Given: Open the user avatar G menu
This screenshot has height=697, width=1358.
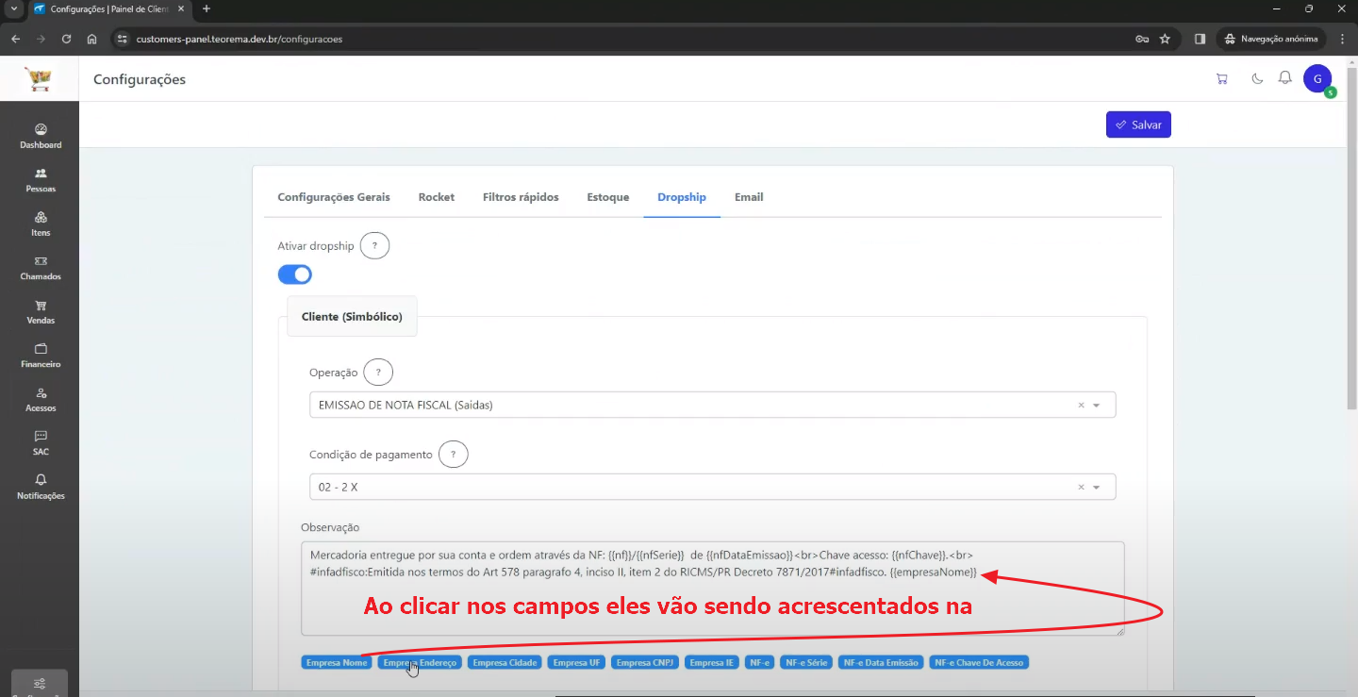Looking at the screenshot, I should pos(1317,79).
